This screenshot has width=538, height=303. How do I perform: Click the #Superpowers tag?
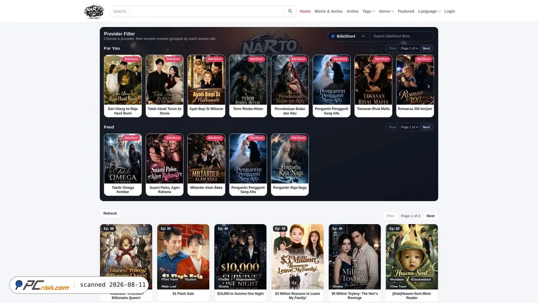(246, 280)
